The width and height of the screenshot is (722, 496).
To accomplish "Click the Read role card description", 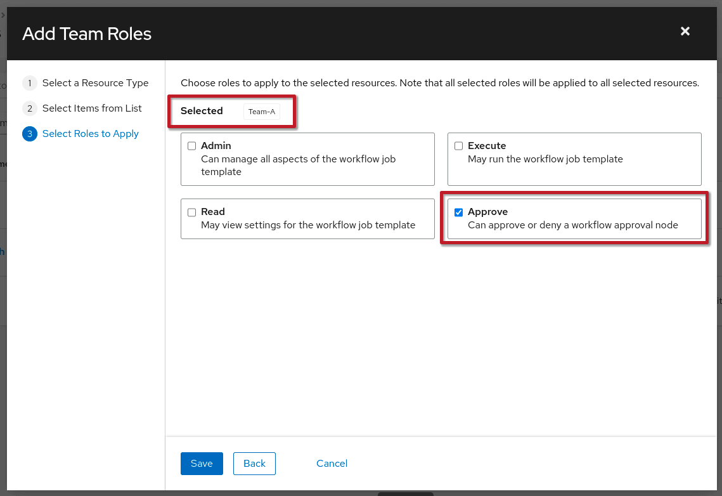I will [x=308, y=225].
